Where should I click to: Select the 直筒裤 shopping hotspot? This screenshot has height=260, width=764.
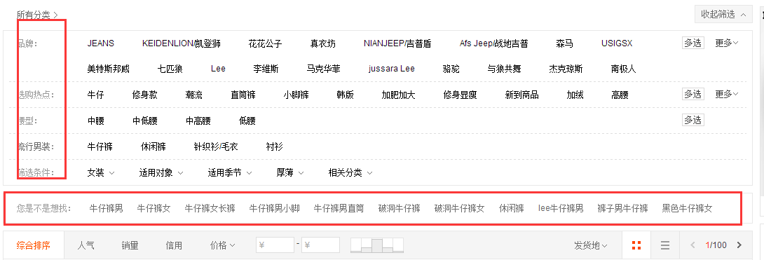click(x=243, y=95)
